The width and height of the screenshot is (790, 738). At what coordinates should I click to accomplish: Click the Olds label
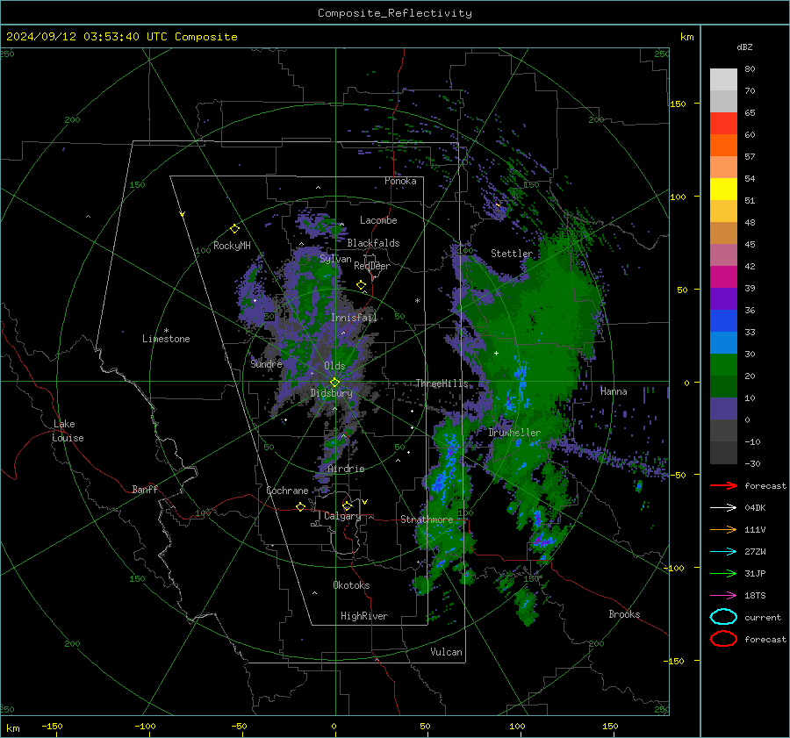(334, 366)
